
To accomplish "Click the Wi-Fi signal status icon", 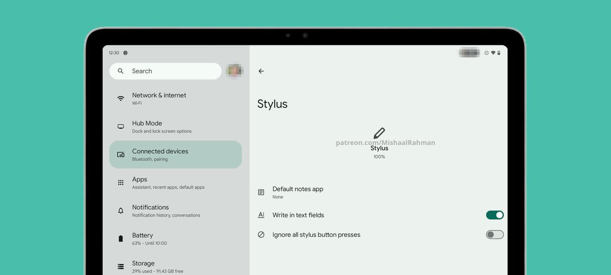I will (493, 53).
